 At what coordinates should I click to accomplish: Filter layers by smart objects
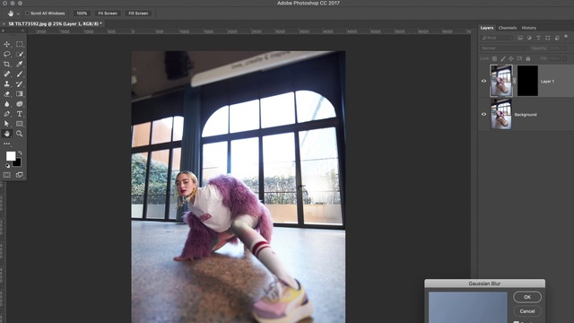coord(557,38)
